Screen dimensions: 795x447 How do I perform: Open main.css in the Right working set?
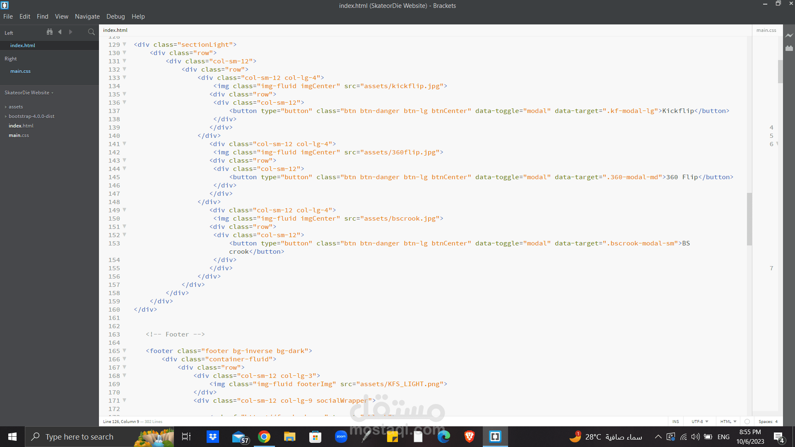click(x=20, y=71)
